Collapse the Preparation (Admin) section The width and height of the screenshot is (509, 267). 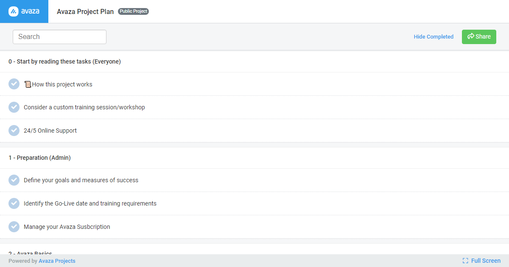(x=39, y=158)
